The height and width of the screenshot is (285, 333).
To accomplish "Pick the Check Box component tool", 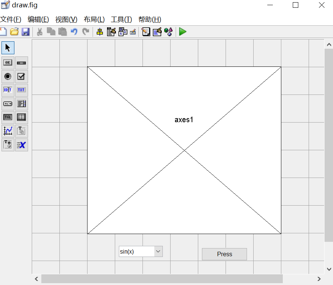I will [21, 76].
